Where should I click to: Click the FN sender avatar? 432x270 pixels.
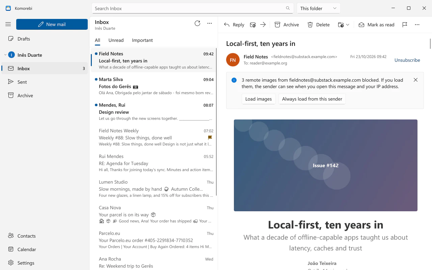[x=233, y=60]
